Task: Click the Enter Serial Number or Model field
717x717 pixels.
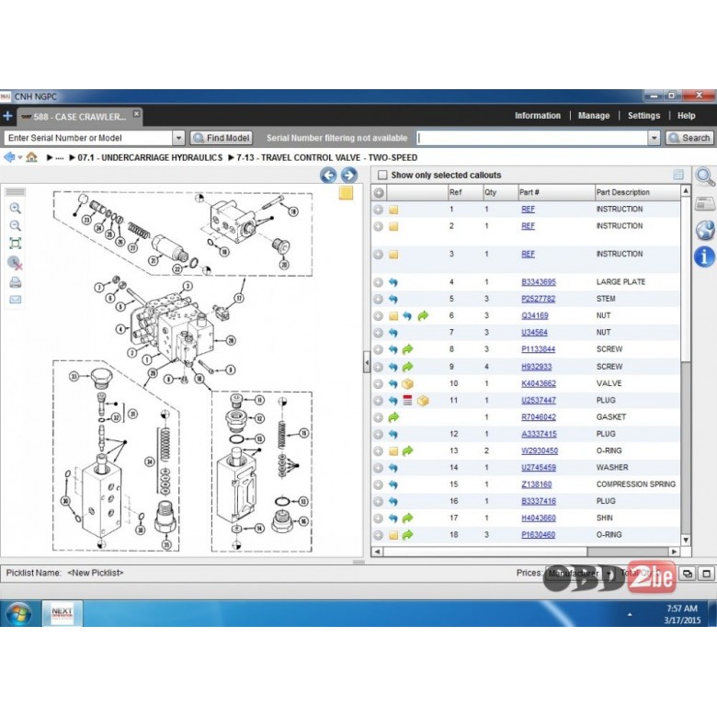Action: [x=88, y=138]
